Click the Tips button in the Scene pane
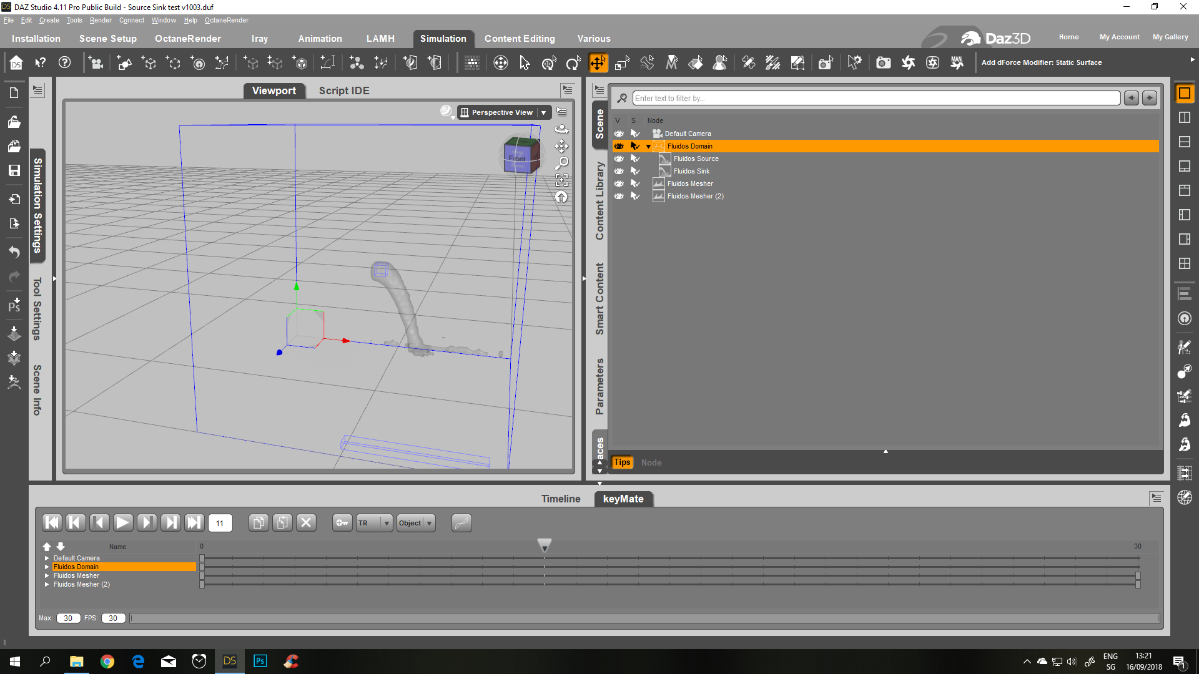Image resolution: width=1199 pixels, height=674 pixels. [621, 462]
